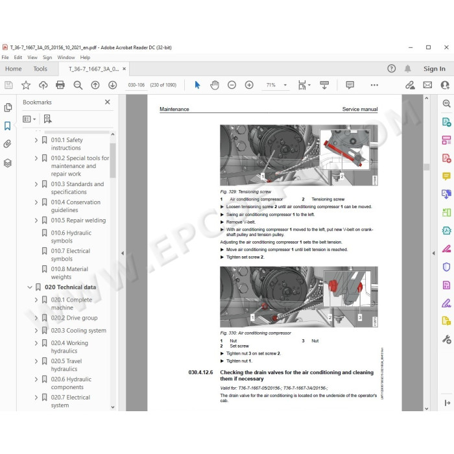Image resolution: width=454 pixels, height=454 pixels.
Task: Choose the Selection arrow tool
Action: click(197, 85)
